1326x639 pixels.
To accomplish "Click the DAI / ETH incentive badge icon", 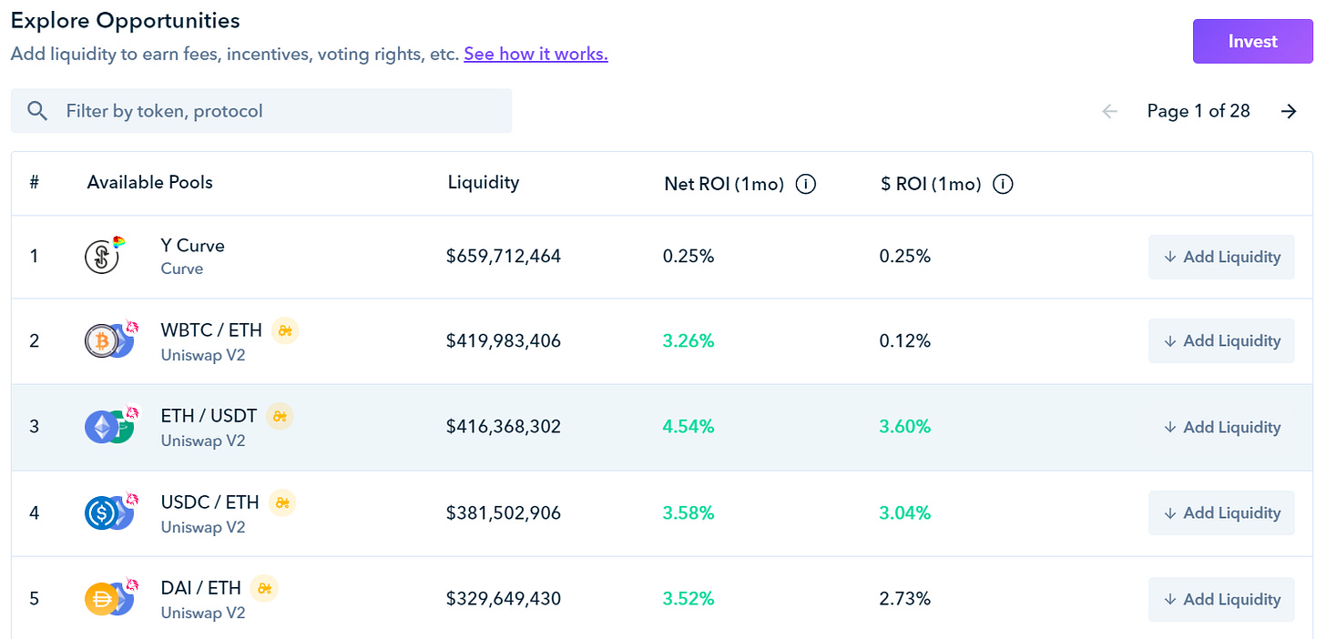I will 264,588.
